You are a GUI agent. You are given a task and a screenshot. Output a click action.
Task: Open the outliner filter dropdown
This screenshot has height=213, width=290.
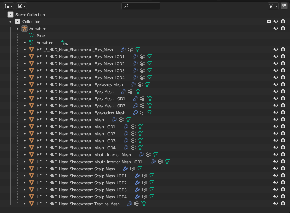point(273,6)
